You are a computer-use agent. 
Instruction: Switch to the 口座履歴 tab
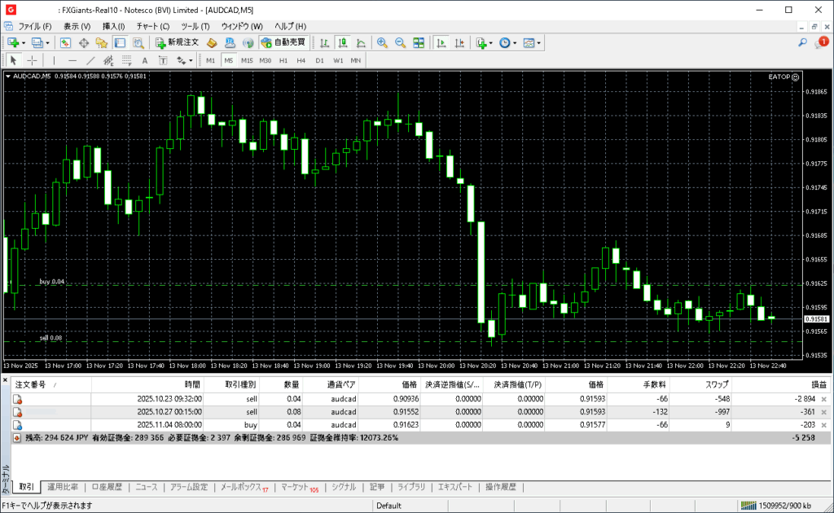(x=106, y=487)
